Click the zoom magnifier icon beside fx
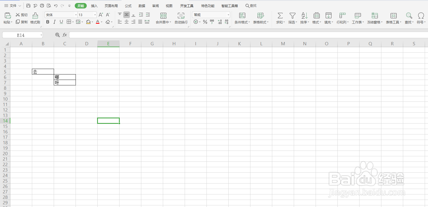Viewport: 428px width, 207px height. tap(57, 35)
